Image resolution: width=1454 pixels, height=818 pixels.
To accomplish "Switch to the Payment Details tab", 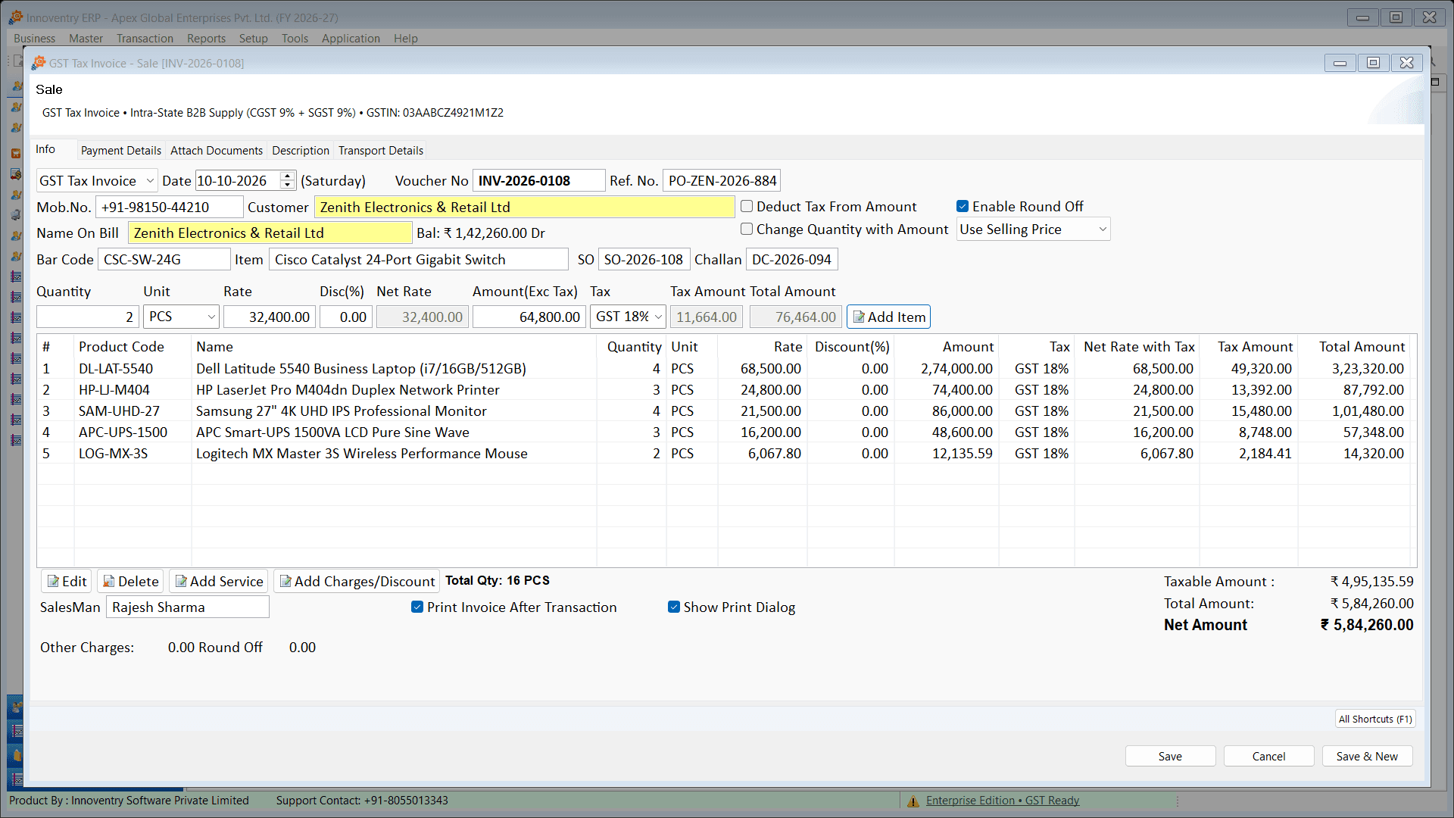I will point(121,151).
